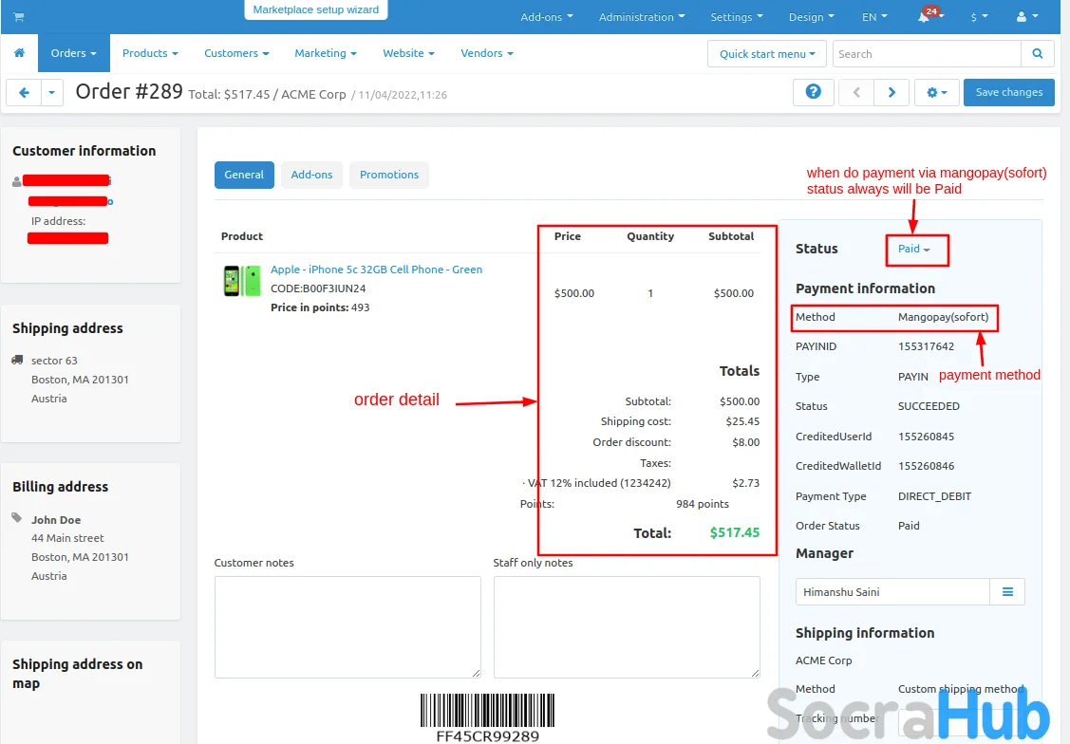Open notifications bell with 24 badge

coord(925,17)
